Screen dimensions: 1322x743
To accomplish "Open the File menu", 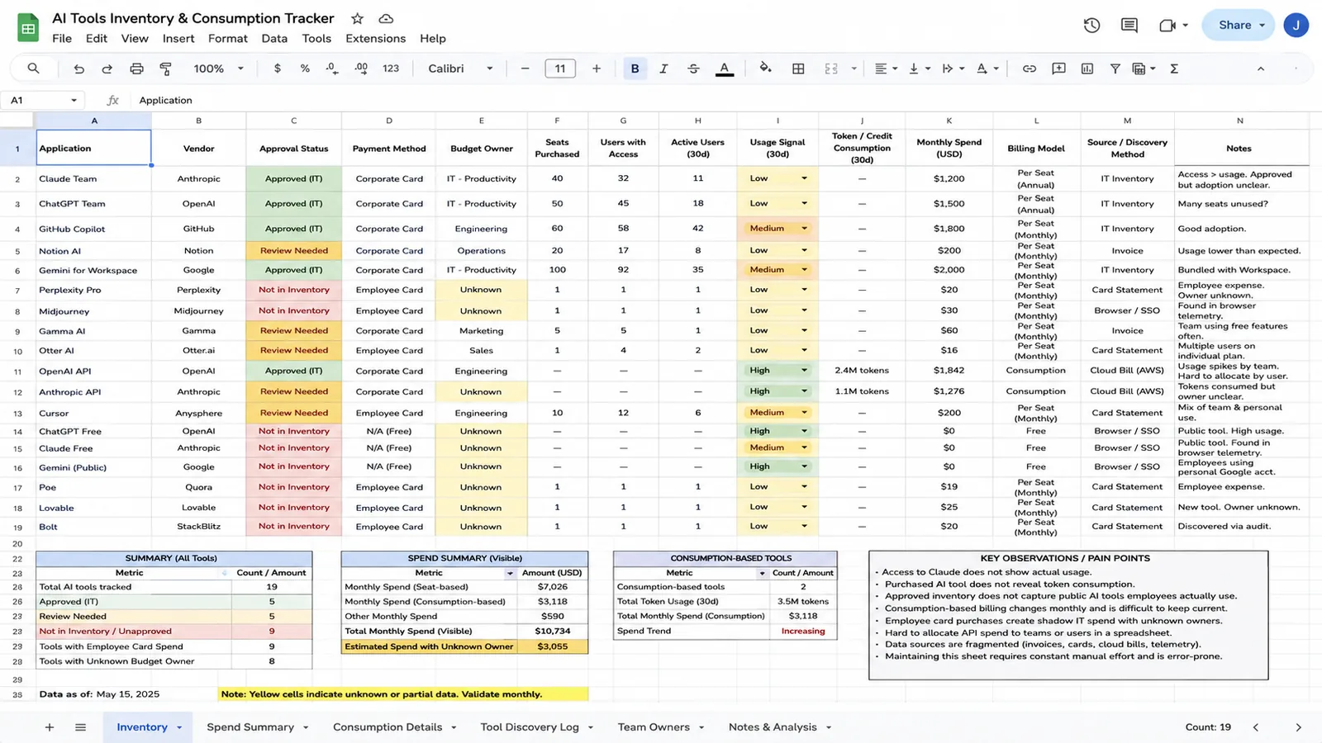I will (61, 38).
